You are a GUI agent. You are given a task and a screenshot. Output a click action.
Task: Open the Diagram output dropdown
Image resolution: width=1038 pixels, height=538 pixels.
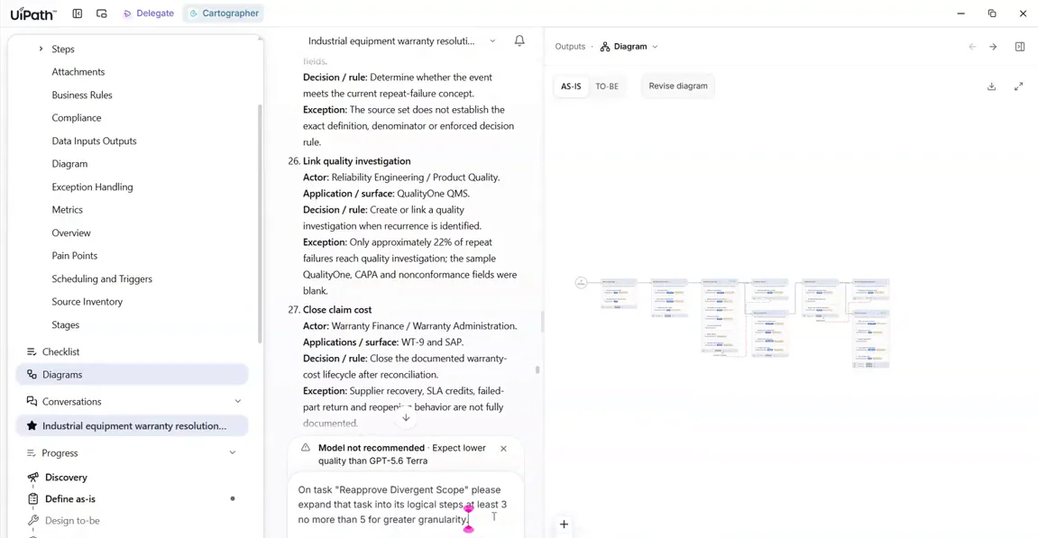pyautogui.click(x=629, y=46)
